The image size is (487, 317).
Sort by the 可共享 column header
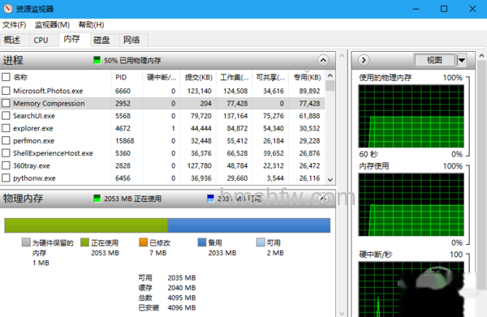tap(270, 77)
